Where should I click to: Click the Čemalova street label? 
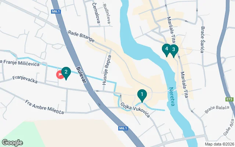pos(96,13)
